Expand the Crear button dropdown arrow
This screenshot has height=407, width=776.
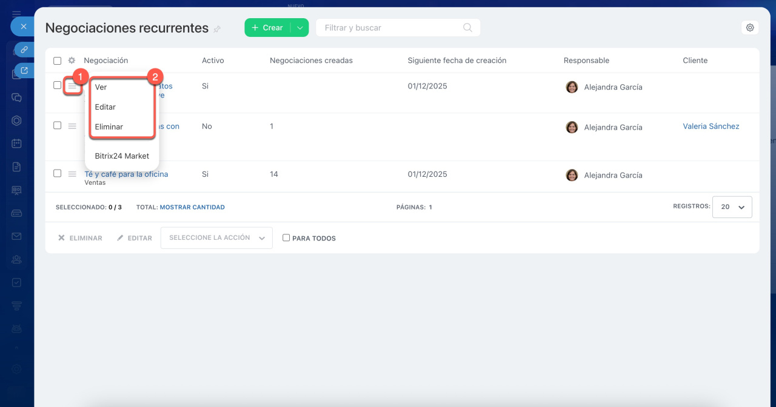click(299, 28)
